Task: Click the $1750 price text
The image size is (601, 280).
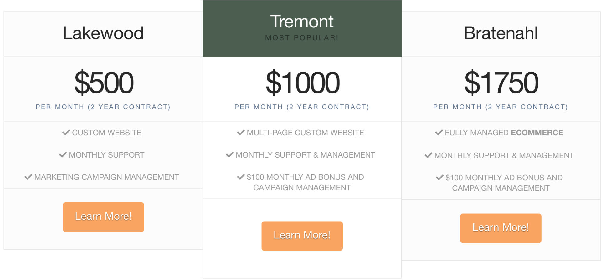Action: point(501,82)
